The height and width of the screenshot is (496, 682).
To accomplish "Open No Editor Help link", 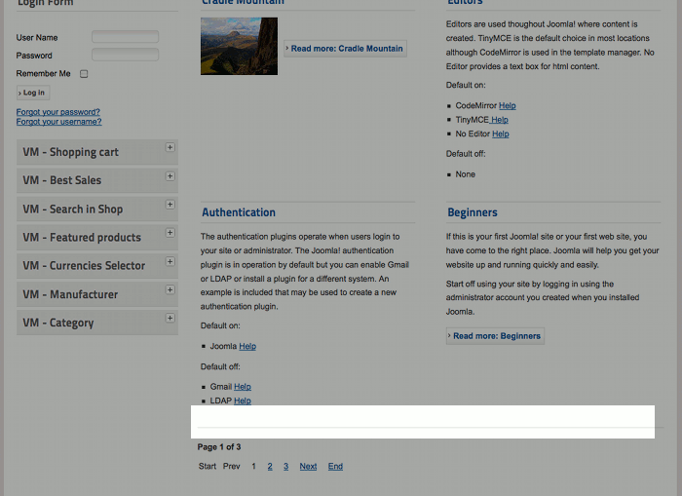I will tap(500, 134).
